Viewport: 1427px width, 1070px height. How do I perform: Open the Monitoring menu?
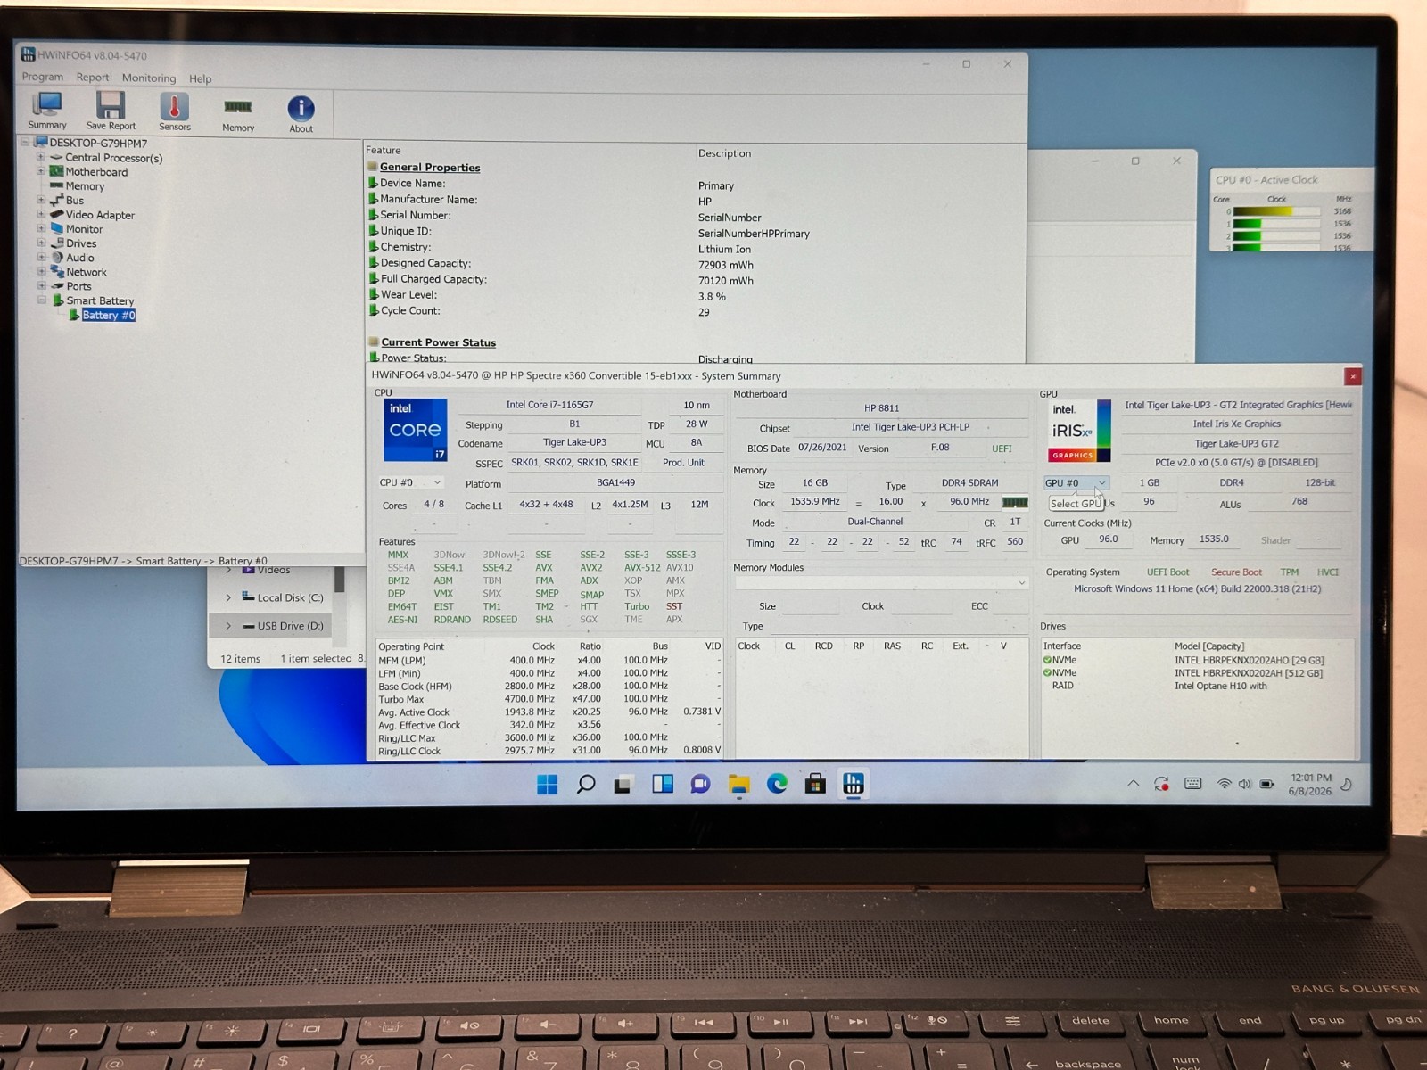coord(149,78)
